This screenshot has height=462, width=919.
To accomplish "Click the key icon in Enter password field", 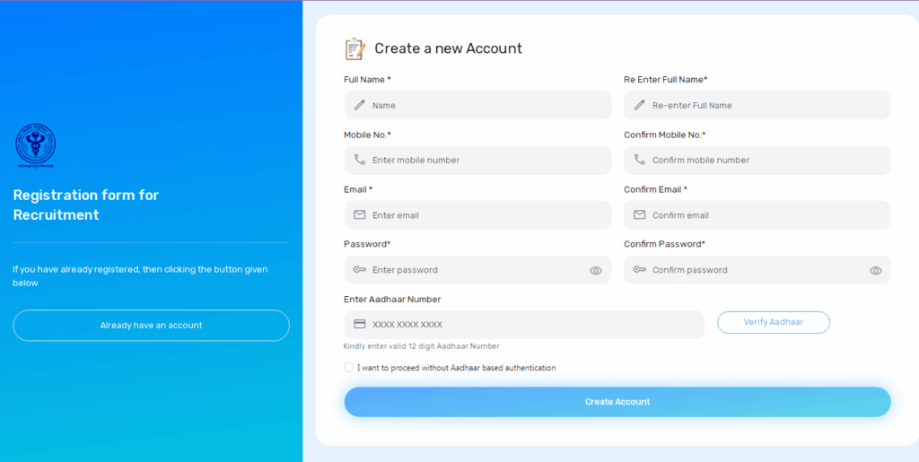I will pyautogui.click(x=360, y=270).
